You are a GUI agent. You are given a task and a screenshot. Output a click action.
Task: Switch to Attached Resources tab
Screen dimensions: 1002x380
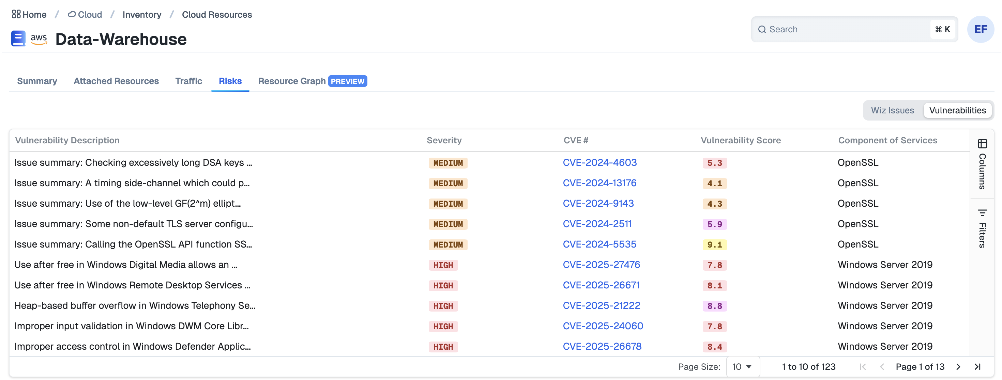click(116, 81)
